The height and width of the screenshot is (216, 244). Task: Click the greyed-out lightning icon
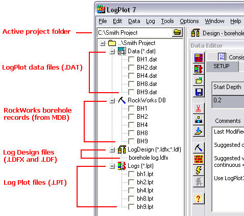[199, 182]
